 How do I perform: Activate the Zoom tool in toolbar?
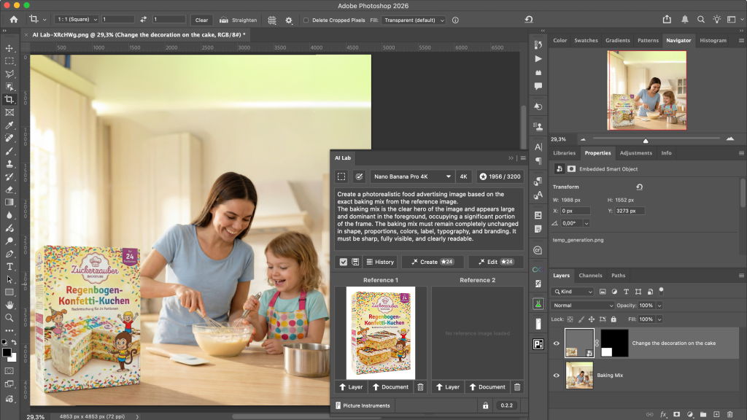pyautogui.click(x=9, y=318)
